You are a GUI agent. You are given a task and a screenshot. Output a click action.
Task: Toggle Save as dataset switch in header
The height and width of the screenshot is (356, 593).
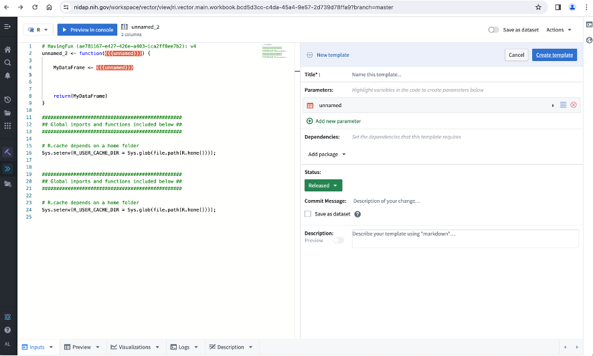coord(493,29)
